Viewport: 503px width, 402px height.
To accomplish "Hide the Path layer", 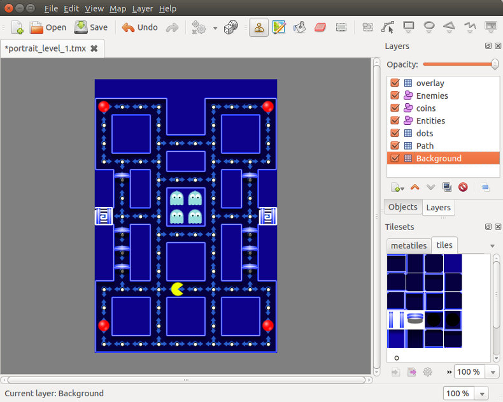I will click(x=395, y=145).
